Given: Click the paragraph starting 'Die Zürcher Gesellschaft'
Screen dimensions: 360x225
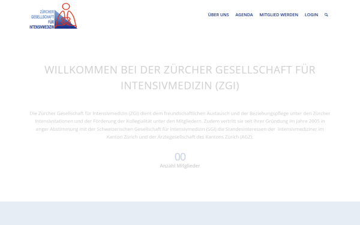Looking at the screenshot, I should (x=180, y=125).
